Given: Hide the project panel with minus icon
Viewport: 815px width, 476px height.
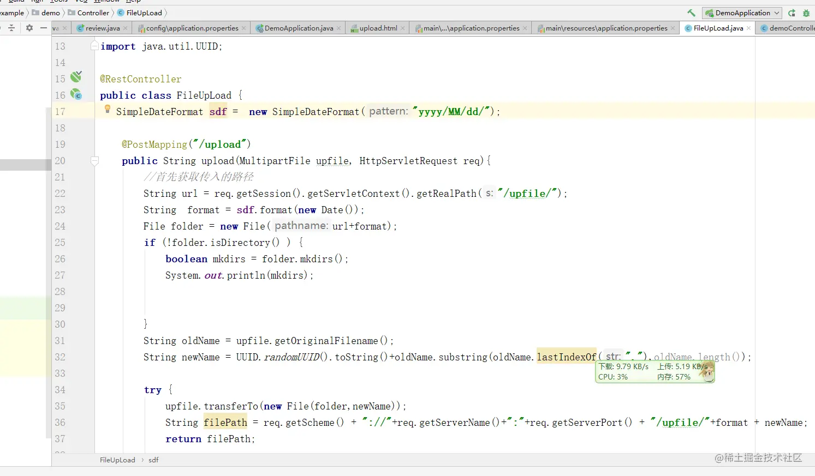Looking at the screenshot, I should [44, 28].
